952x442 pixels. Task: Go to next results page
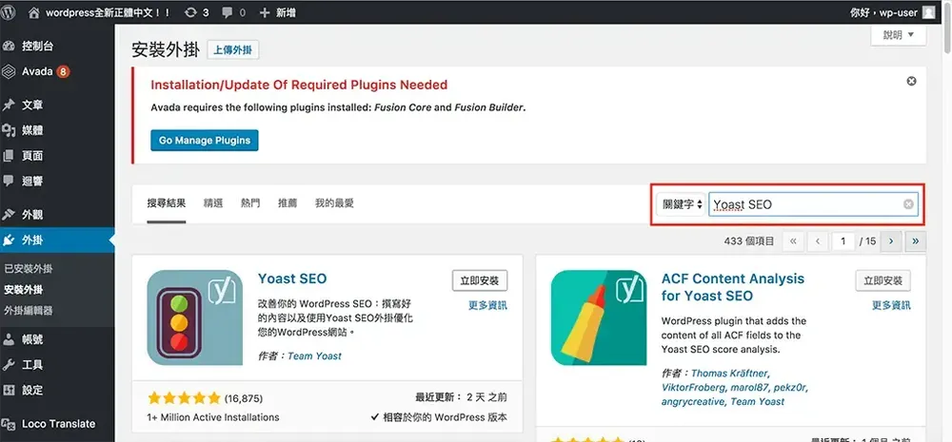(x=891, y=241)
